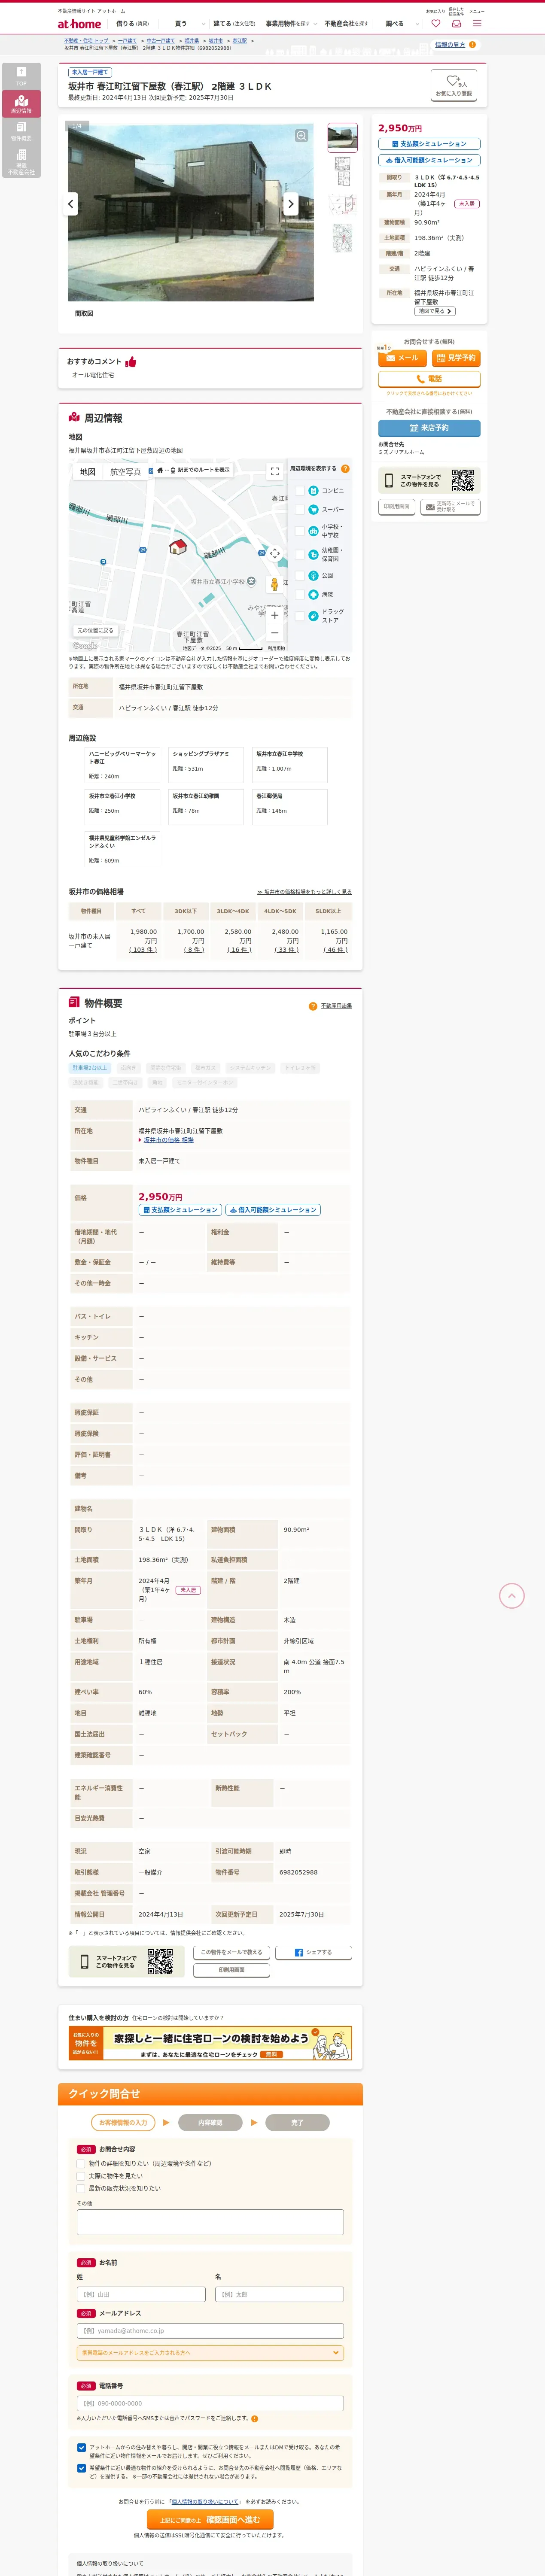Zoom out the map
The width and height of the screenshot is (545, 2576).
pos(275,633)
